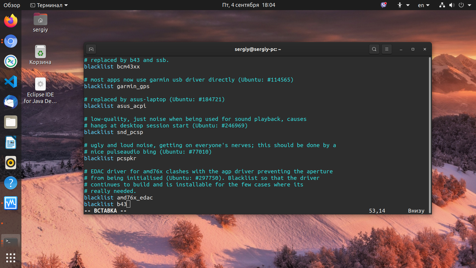Minimize the terminal window
The width and height of the screenshot is (476, 268).
(401, 49)
